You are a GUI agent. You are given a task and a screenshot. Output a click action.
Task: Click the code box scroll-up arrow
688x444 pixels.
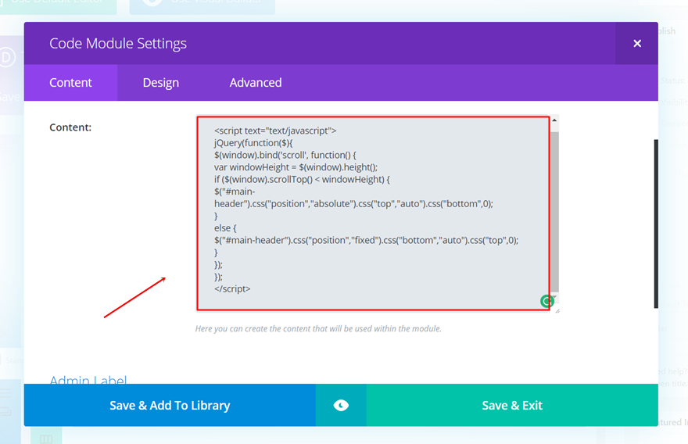(554, 121)
